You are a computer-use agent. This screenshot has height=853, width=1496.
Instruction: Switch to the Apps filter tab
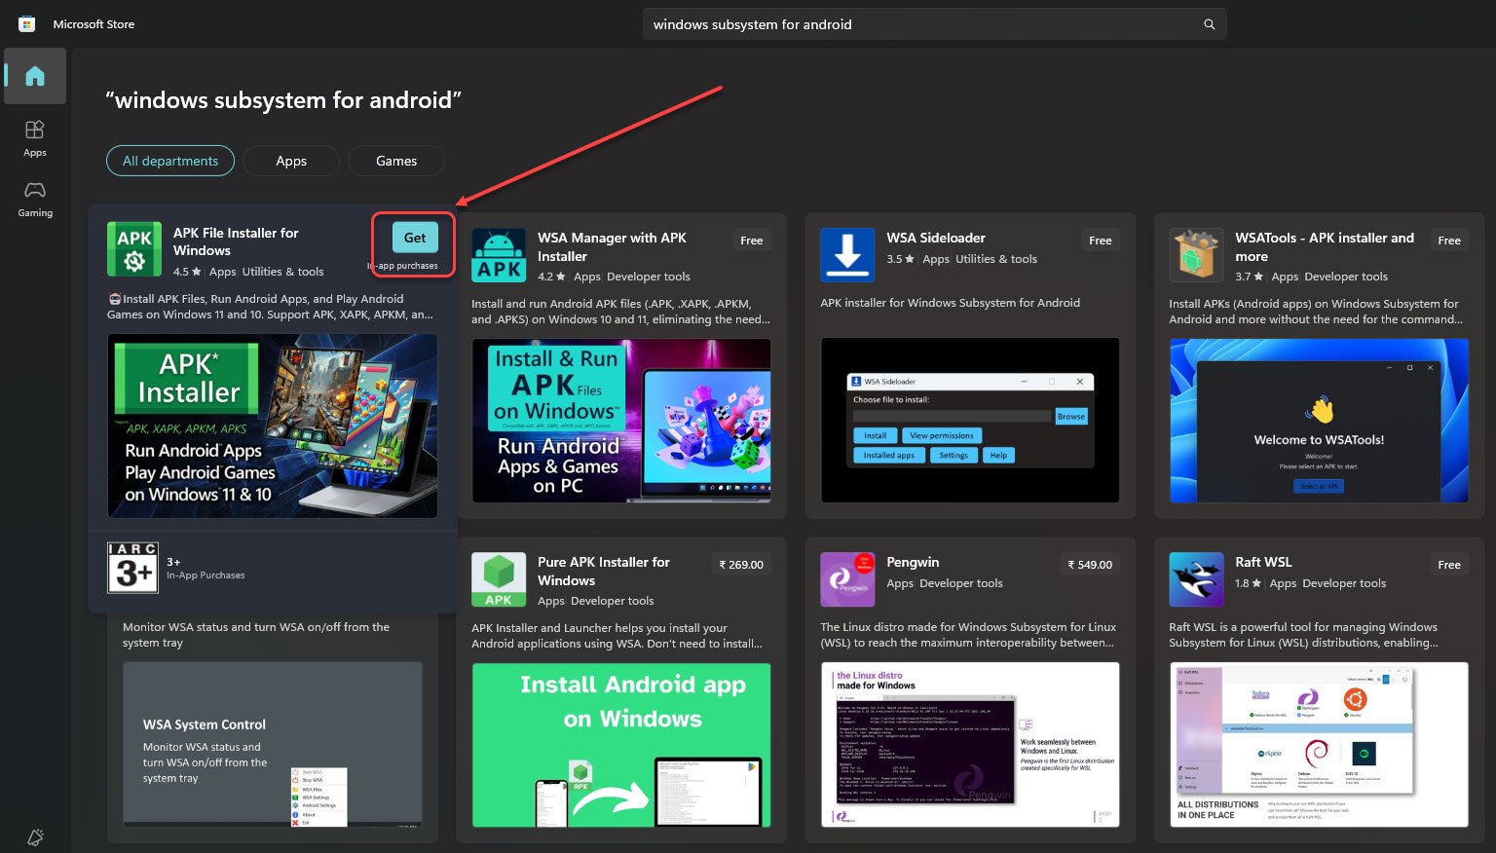pyautogui.click(x=290, y=161)
